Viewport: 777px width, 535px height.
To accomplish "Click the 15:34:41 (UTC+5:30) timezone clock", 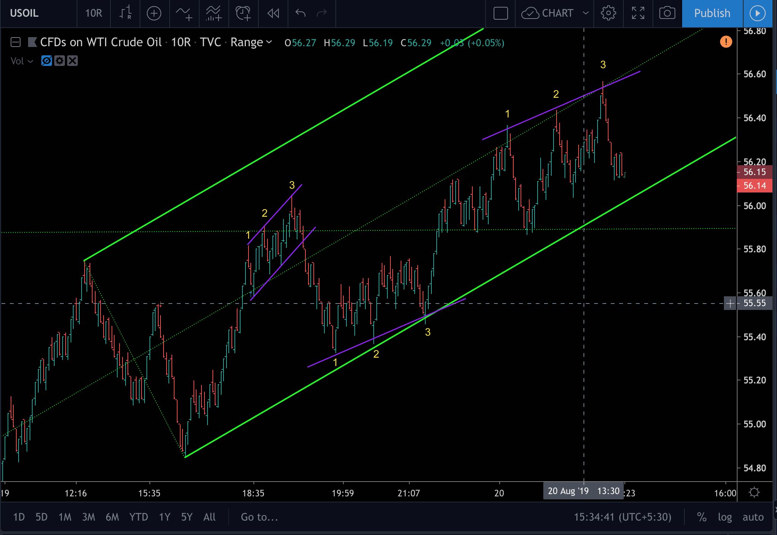I will (623, 517).
